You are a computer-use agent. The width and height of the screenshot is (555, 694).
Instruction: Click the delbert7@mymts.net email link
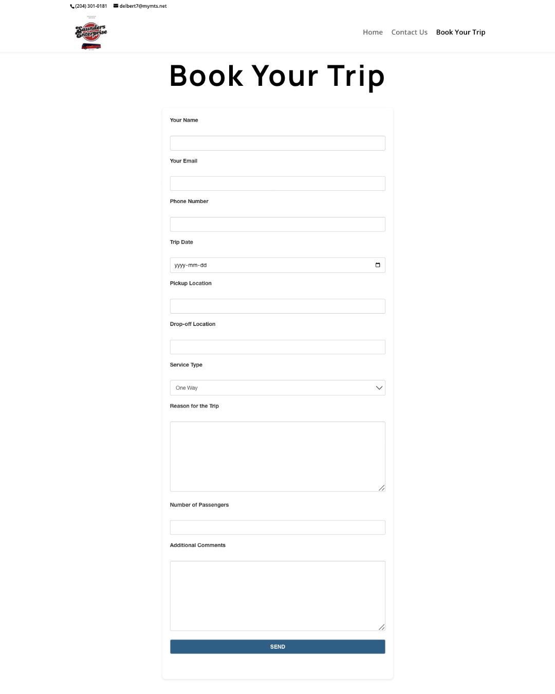(143, 6)
